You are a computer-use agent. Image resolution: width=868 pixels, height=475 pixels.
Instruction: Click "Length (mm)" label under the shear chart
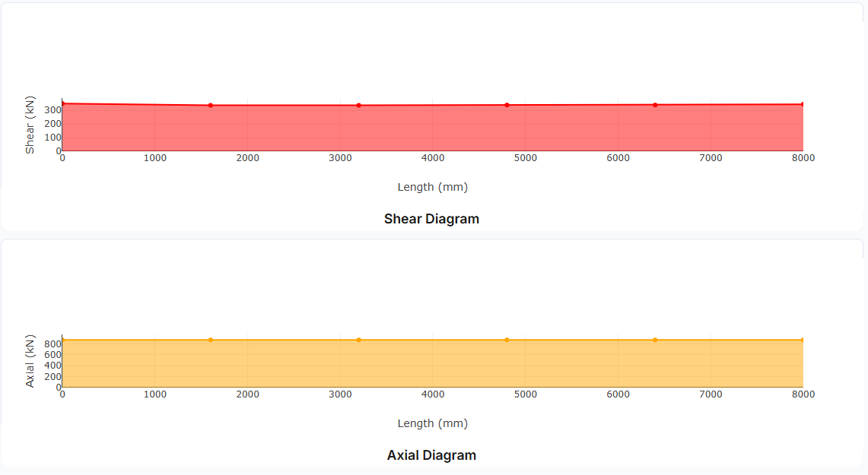432,187
